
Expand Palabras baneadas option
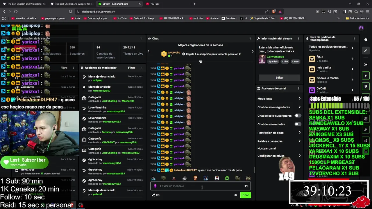(x=279, y=141)
